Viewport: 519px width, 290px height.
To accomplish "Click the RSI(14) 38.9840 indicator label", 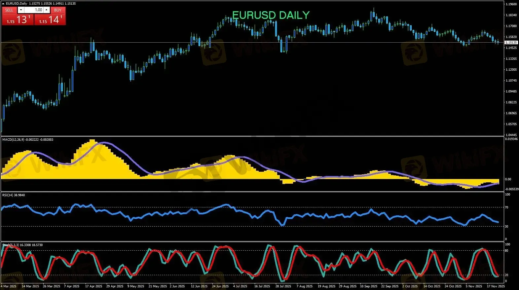I will click(x=14, y=195).
